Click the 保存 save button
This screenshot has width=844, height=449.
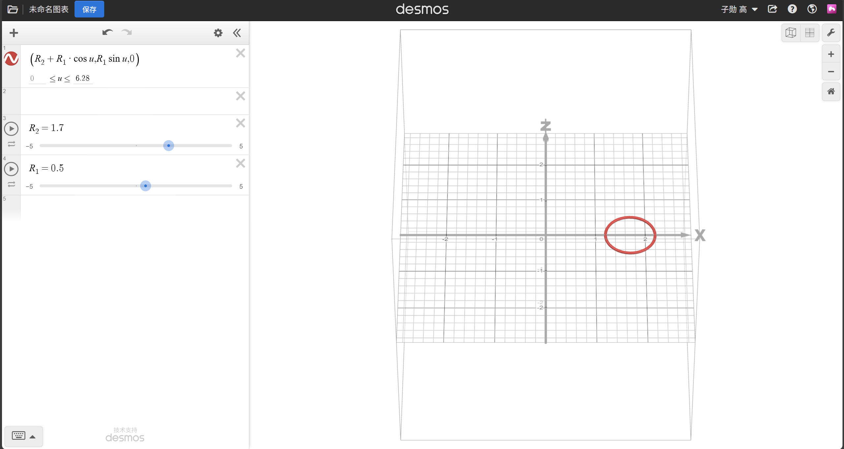(x=89, y=9)
